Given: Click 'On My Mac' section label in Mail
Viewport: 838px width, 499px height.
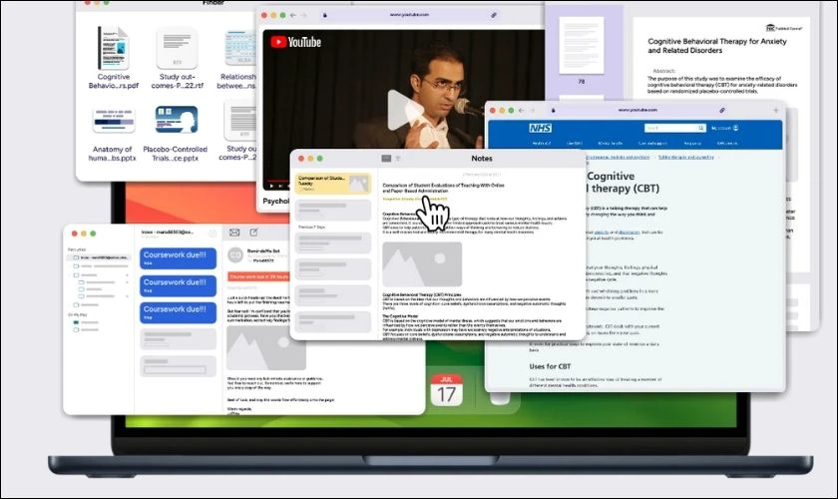Looking at the screenshot, I should (77, 315).
